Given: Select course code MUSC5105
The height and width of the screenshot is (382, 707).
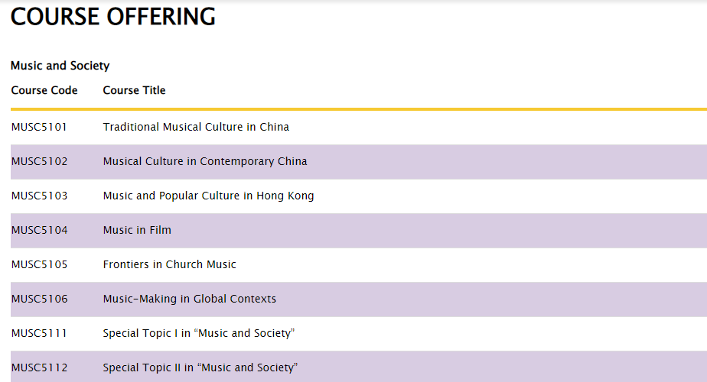Looking at the screenshot, I should (39, 264).
